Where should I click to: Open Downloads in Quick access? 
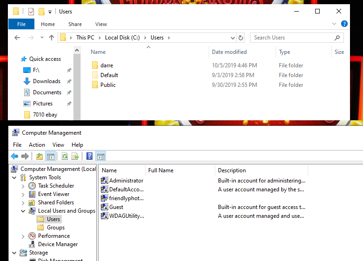(x=42, y=81)
